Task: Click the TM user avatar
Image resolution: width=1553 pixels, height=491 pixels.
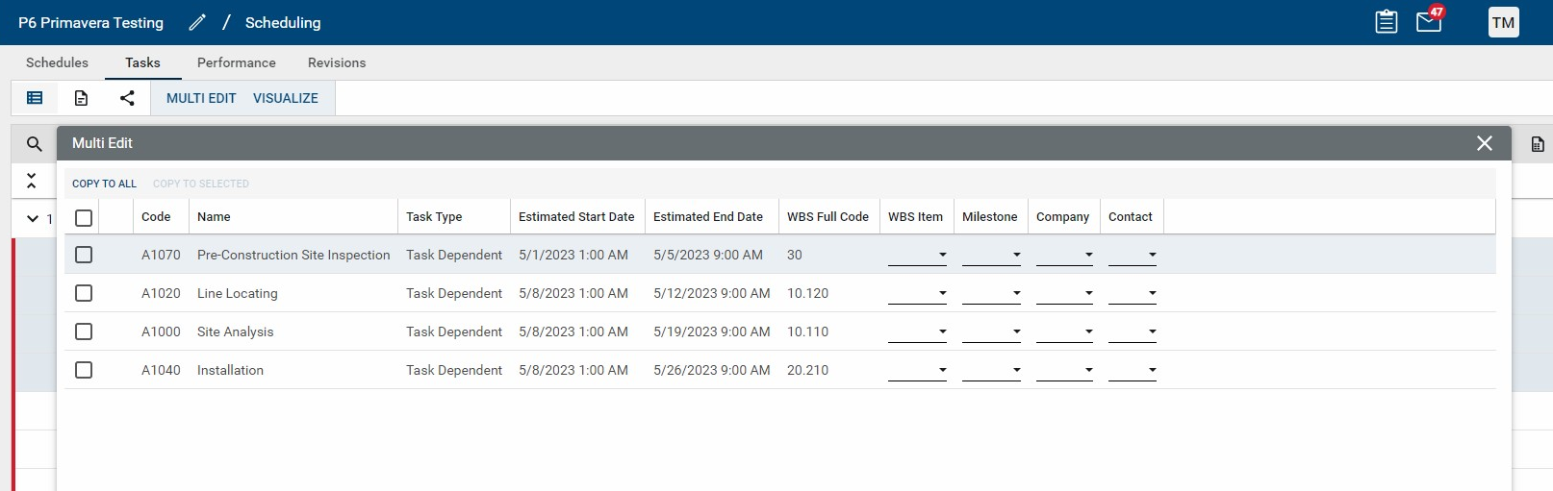Action: click(x=1503, y=23)
